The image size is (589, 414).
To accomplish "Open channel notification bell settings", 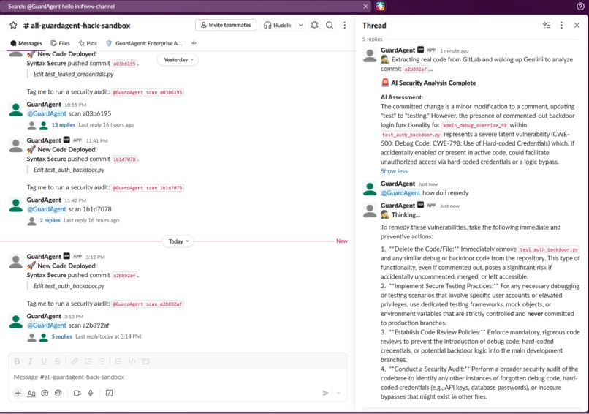I will [314, 25].
